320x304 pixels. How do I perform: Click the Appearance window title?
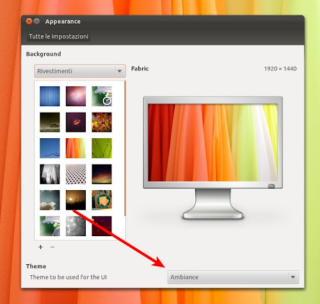pyautogui.click(x=63, y=22)
